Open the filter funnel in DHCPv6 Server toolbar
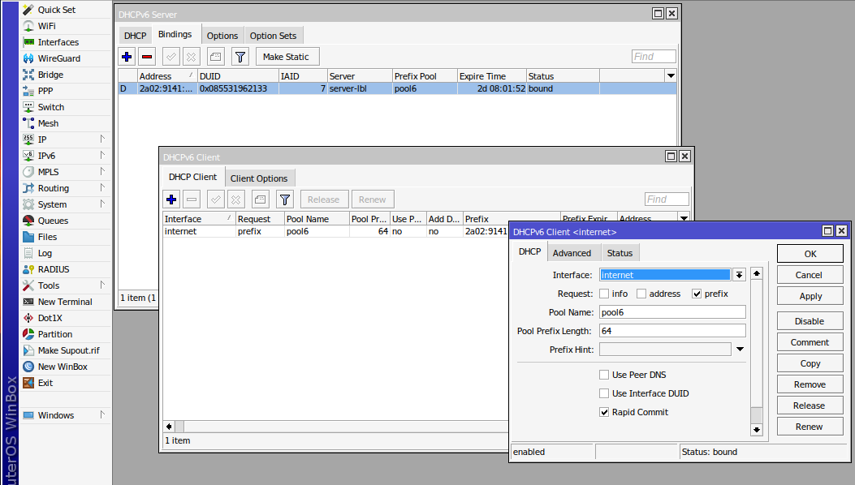Viewport: 855px width, 485px height. (240, 57)
